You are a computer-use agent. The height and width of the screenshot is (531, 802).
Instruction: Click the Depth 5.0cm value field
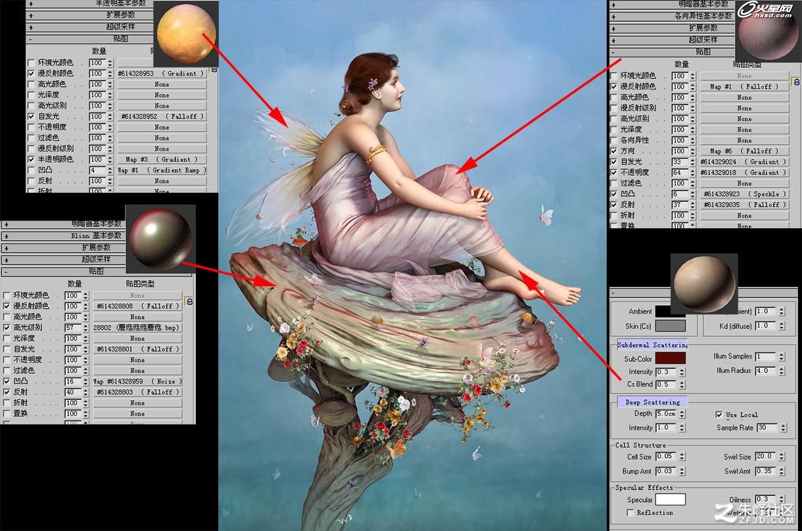click(x=666, y=414)
